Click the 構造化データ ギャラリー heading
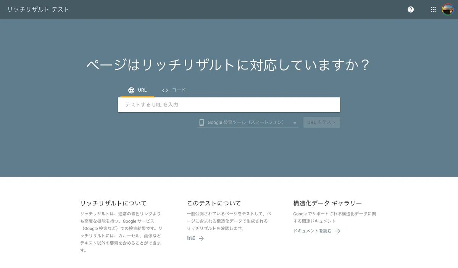Viewport: 458px width, 268px height. 327,203
